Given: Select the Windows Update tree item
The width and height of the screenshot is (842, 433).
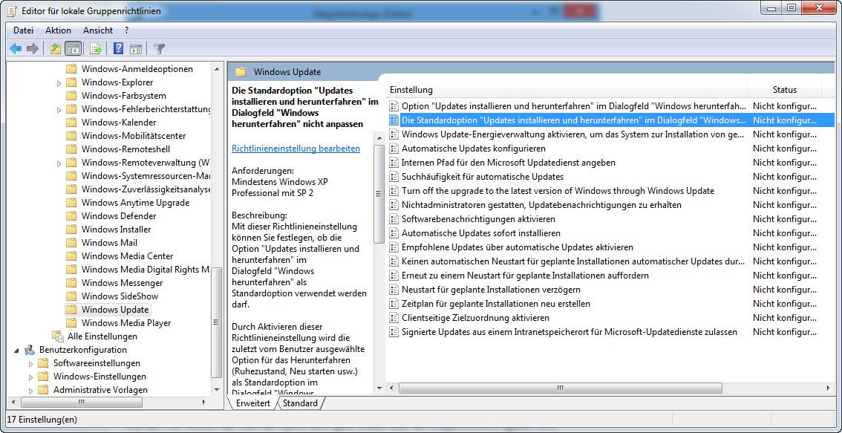Looking at the screenshot, I should tap(115, 310).
